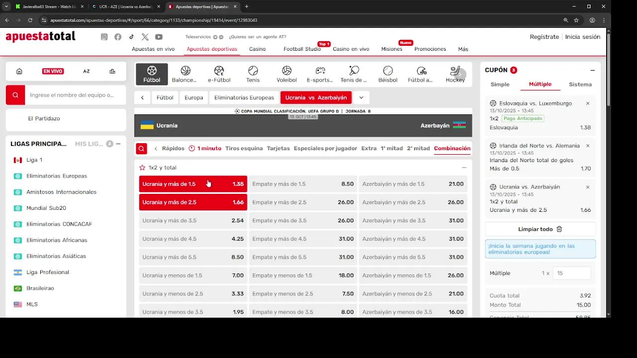Open Eliminatorias Europeas breadcrumb

pos(244,97)
